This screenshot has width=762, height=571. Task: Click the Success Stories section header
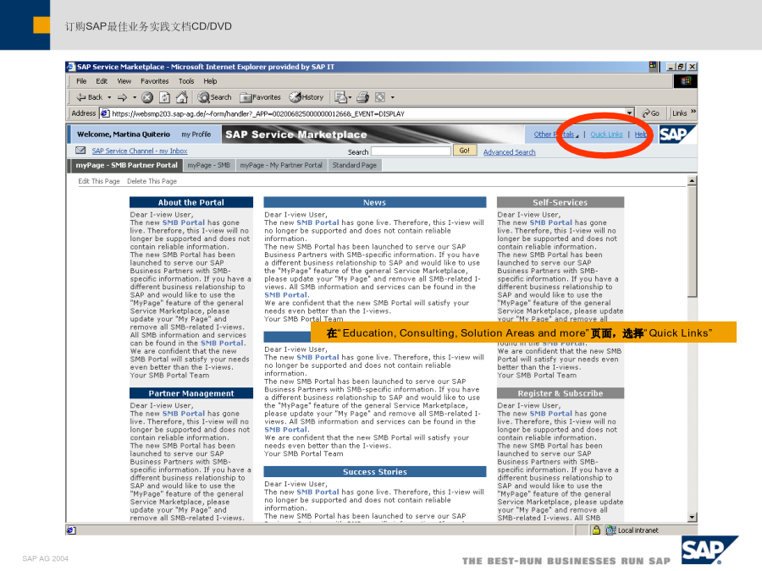375,472
